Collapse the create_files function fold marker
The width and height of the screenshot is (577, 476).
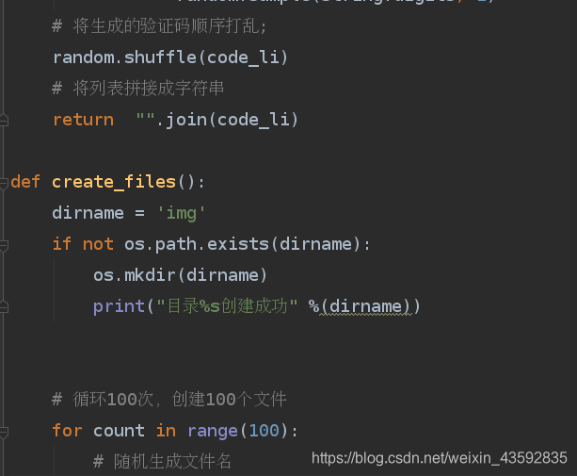click(4, 183)
